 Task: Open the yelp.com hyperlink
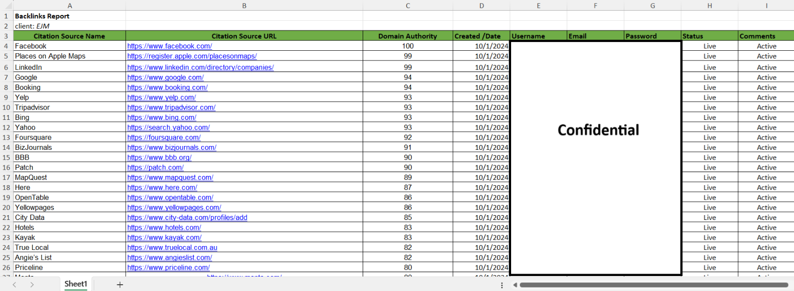pyautogui.click(x=162, y=98)
